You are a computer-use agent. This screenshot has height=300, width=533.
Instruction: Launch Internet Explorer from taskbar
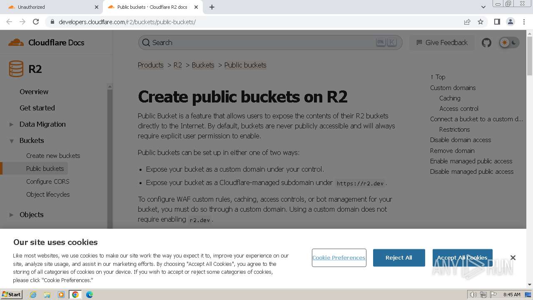click(x=33, y=295)
